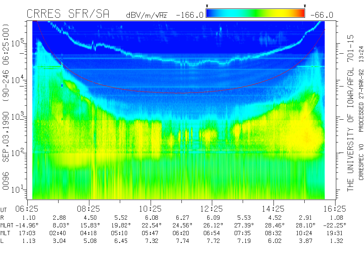Screen dimensions: 364x278
Task: Click the 14:25 UT time tick
Action: click(x=273, y=209)
